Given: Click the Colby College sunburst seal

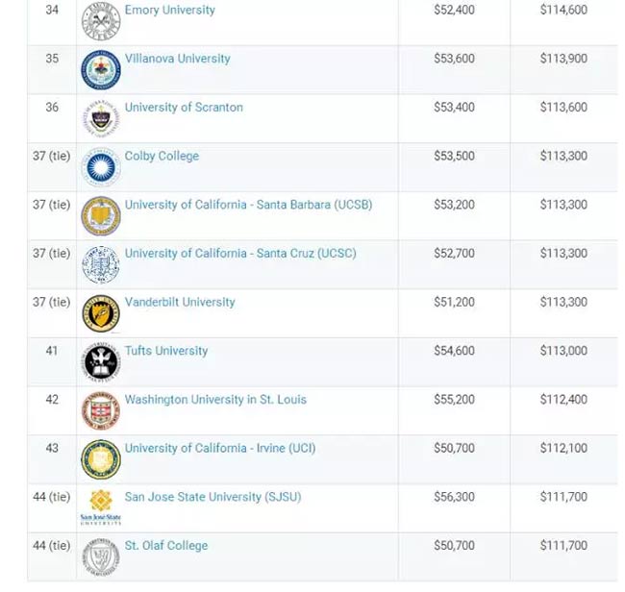Looking at the screenshot, I should (101, 167).
